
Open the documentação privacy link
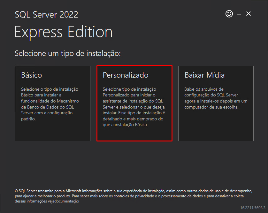coord(67,202)
